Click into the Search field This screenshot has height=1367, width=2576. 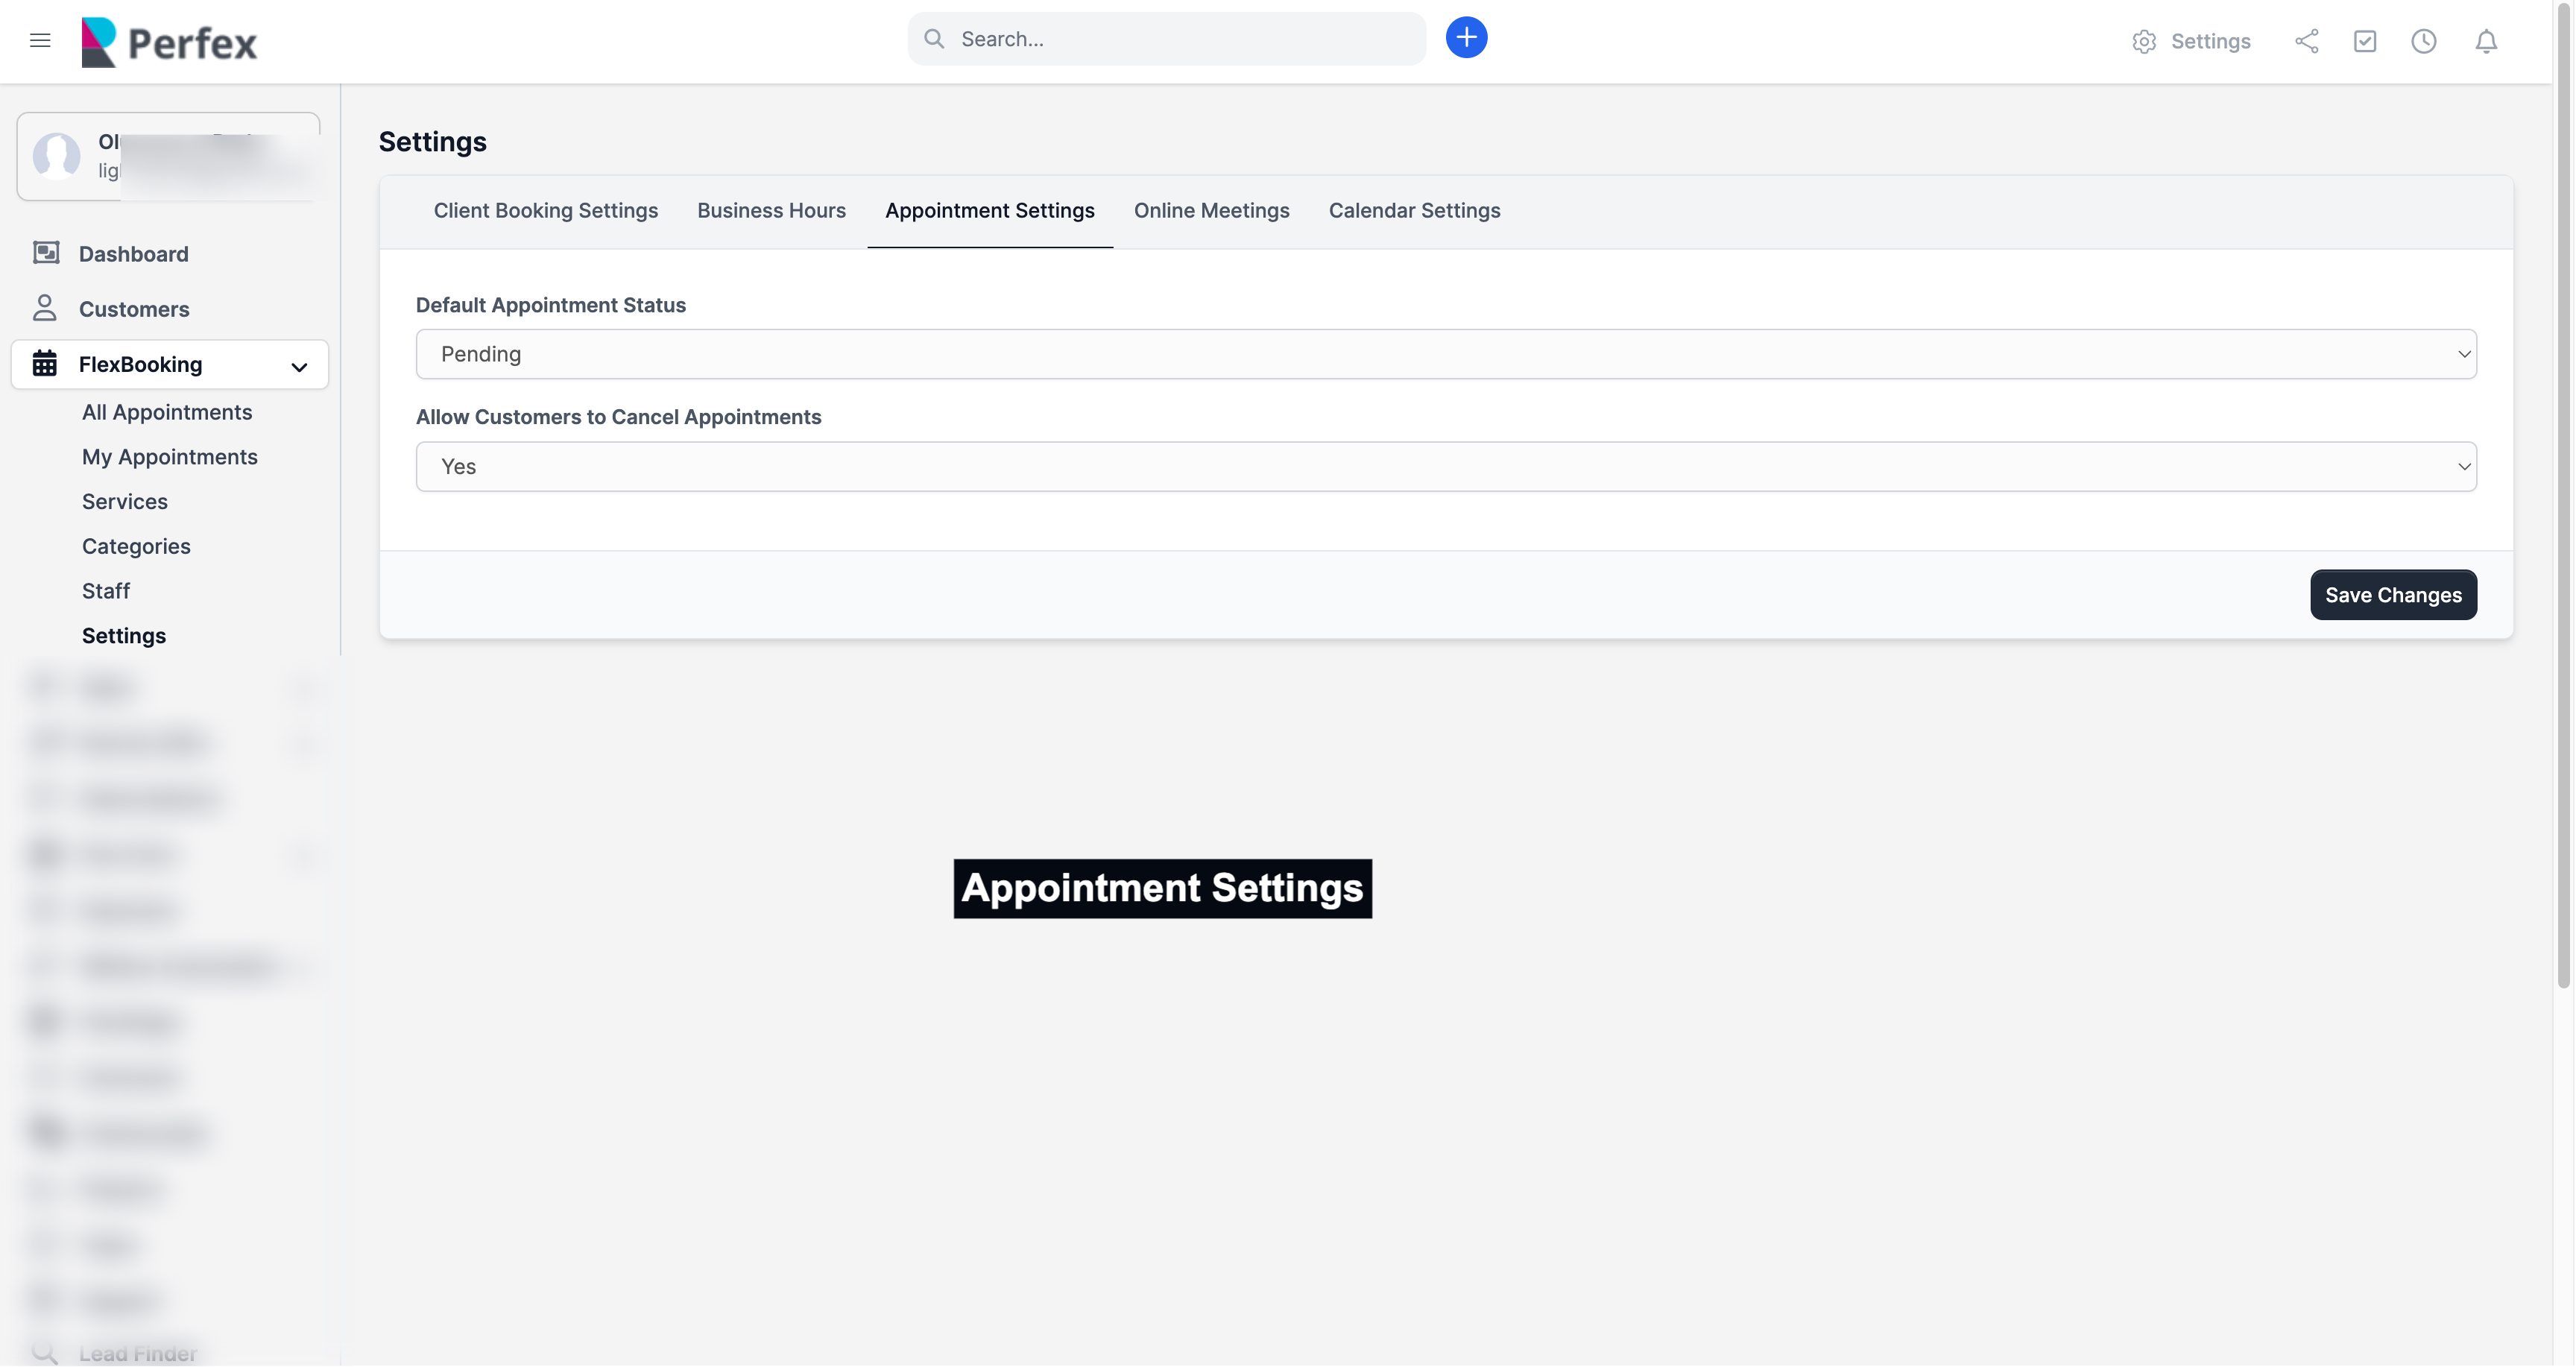(x=1180, y=39)
